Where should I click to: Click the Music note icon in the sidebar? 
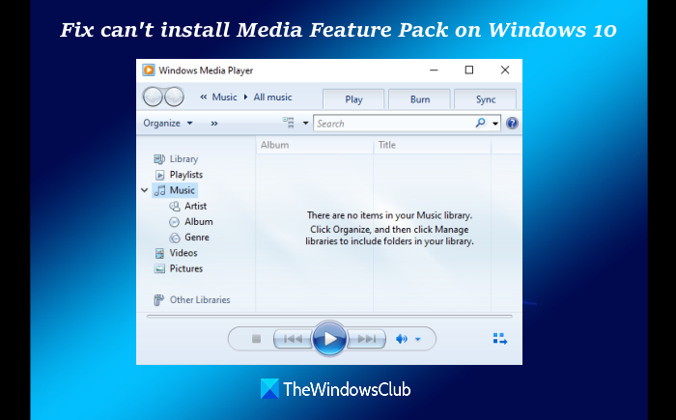click(x=160, y=190)
